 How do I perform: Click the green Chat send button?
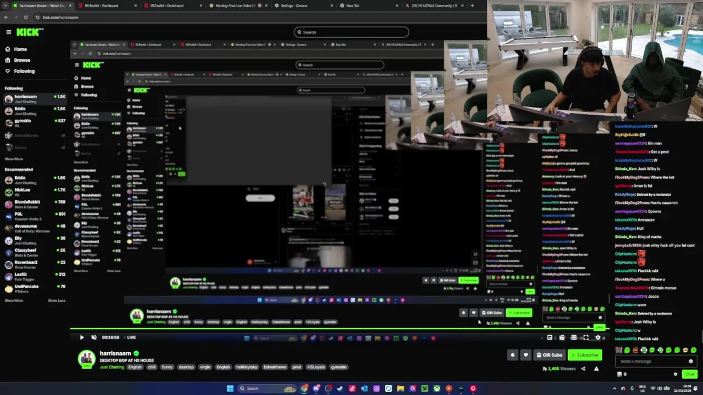[x=690, y=374]
